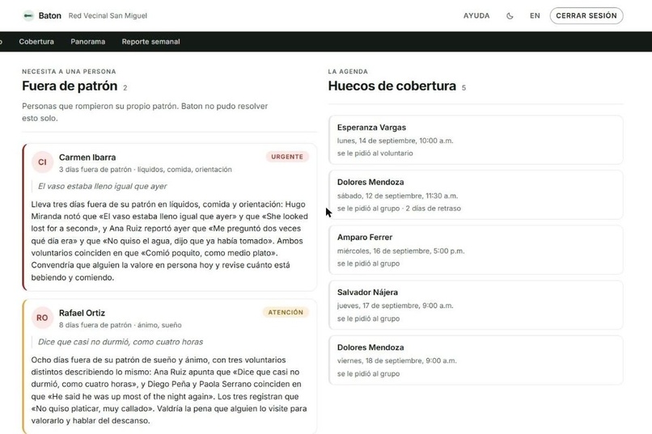Open Rafael Ortiz's name in the card
The height and width of the screenshot is (434, 652).
(x=82, y=313)
